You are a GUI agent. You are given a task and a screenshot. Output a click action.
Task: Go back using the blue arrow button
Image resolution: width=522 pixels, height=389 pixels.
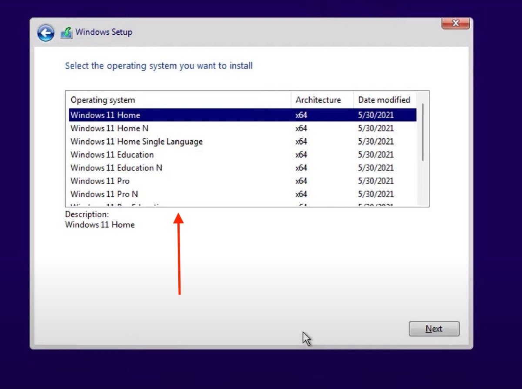pos(46,33)
